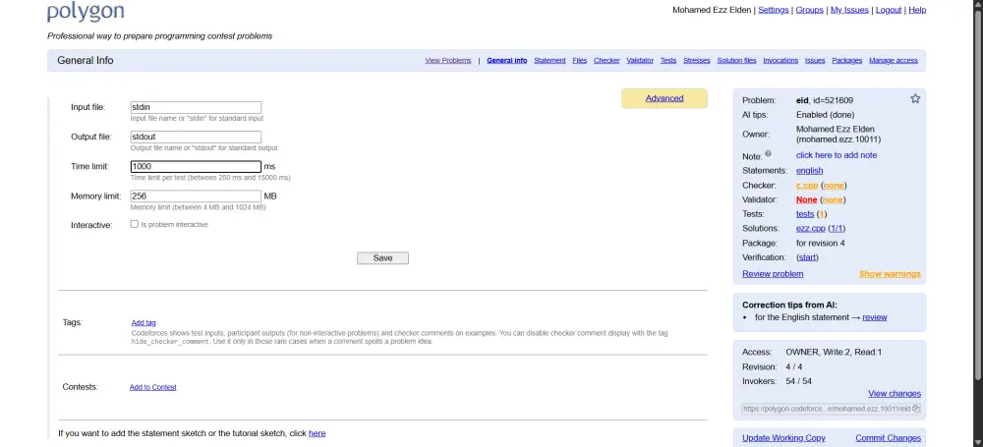The height and width of the screenshot is (447, 983).
Task: Click Update Working Copy
Action: (x=783, y=438)
